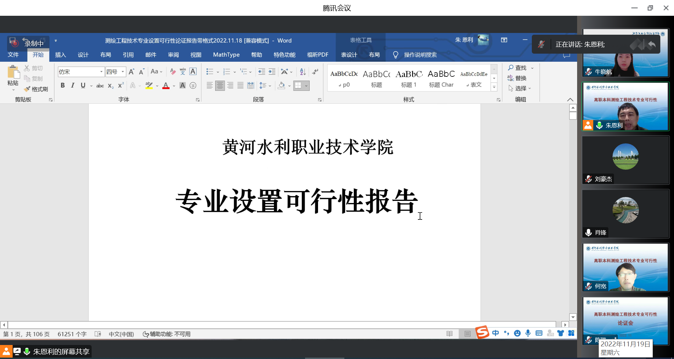Screen dimensions: 674x359
Task: Toggle italic formatting
Action: point(73,86)
